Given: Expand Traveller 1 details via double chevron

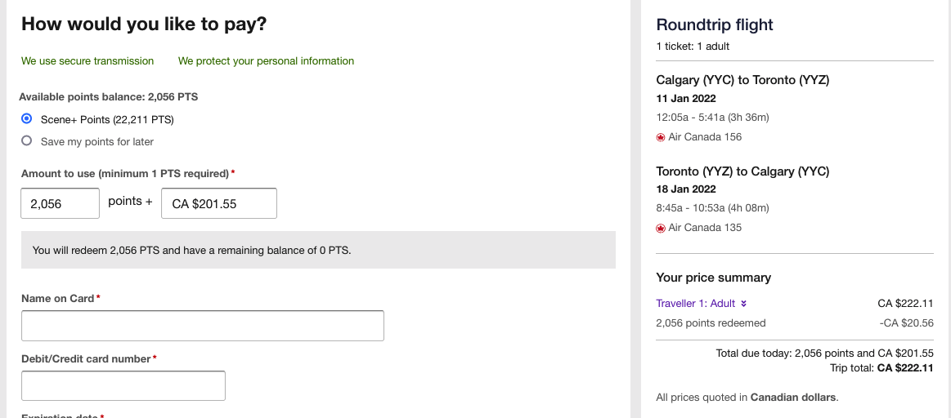Looking at the screenshot, I should pyautogui.click(x=744, y=304).
